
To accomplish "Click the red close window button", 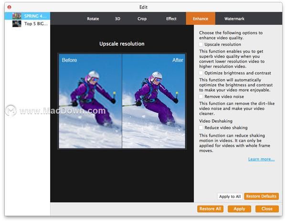I will coord(9,7).
